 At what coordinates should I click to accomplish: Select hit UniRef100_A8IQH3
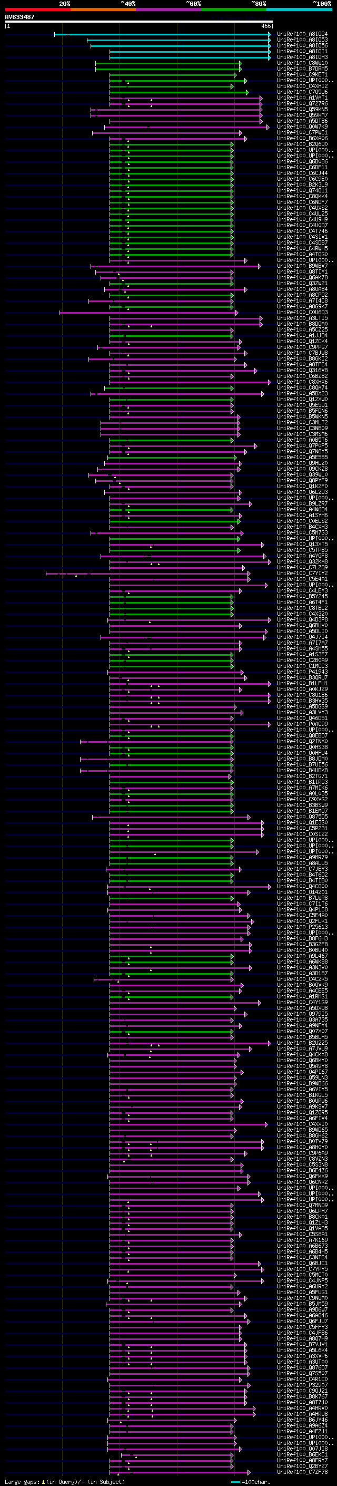coord(302,57)
